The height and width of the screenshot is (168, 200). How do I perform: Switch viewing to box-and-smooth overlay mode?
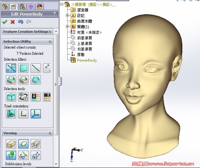pyautogui.click(x=36, y=144)
